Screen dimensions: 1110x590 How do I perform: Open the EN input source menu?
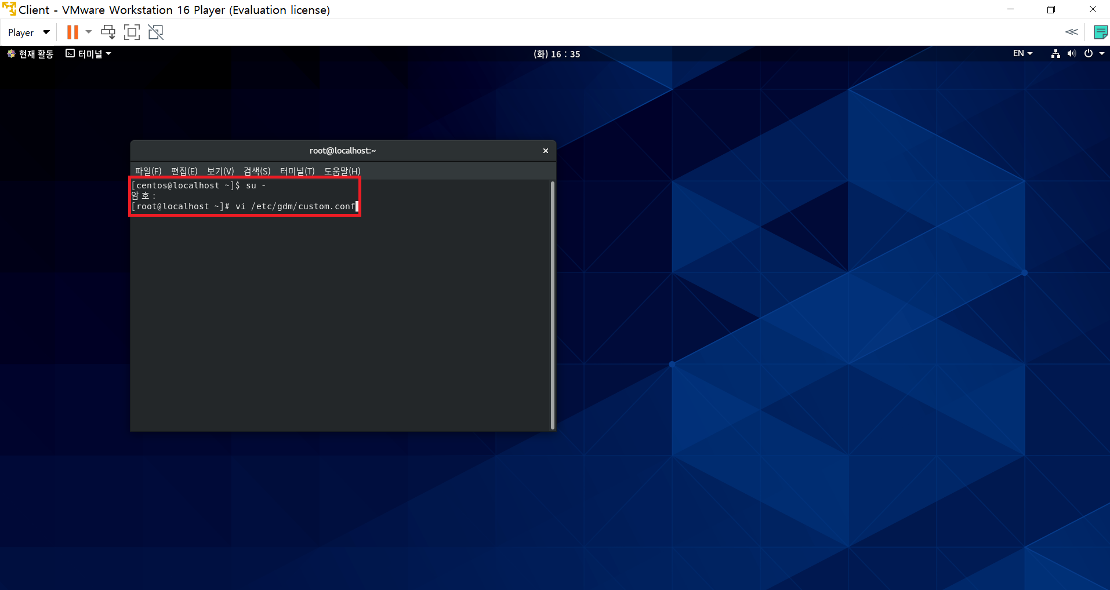(1022, 53)
